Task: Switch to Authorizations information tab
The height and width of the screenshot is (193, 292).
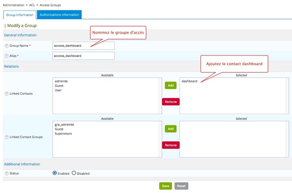Action: click(59, 15)
